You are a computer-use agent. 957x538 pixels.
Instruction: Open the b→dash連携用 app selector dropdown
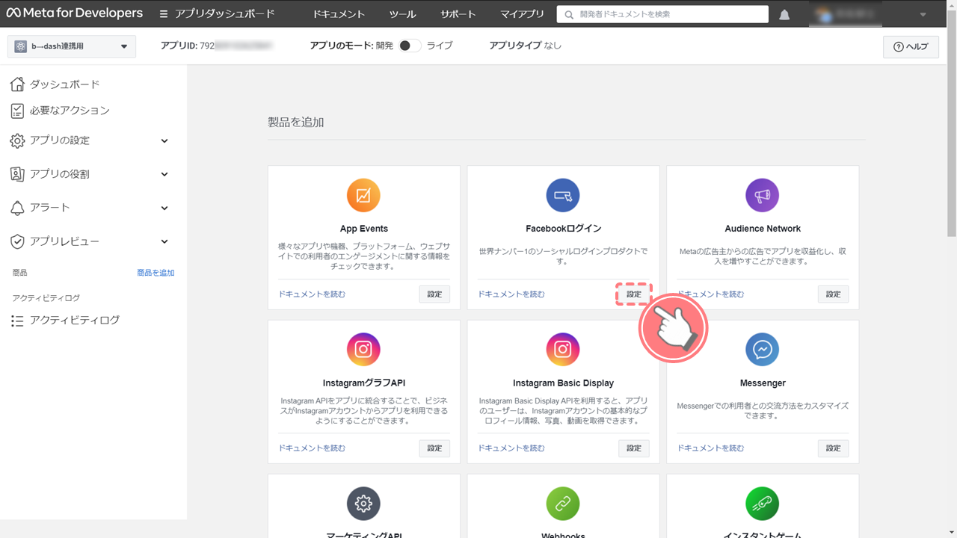pos(72,46)
